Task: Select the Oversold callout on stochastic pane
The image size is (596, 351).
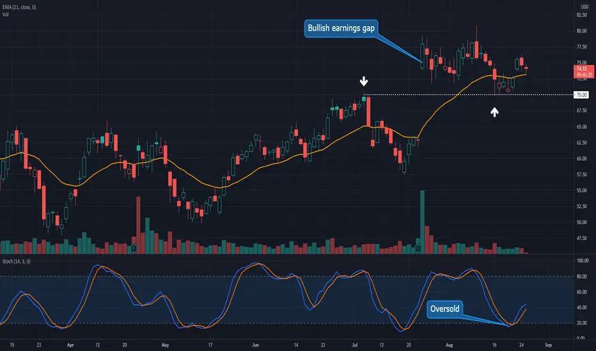Action: click(x=444, y=309)
